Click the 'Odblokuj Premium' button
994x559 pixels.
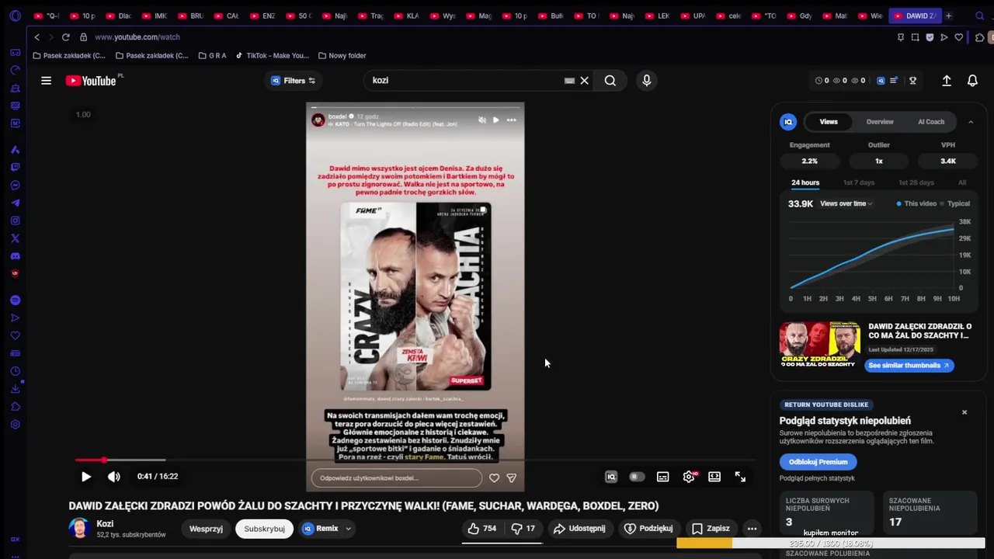(x=818, y=462)
